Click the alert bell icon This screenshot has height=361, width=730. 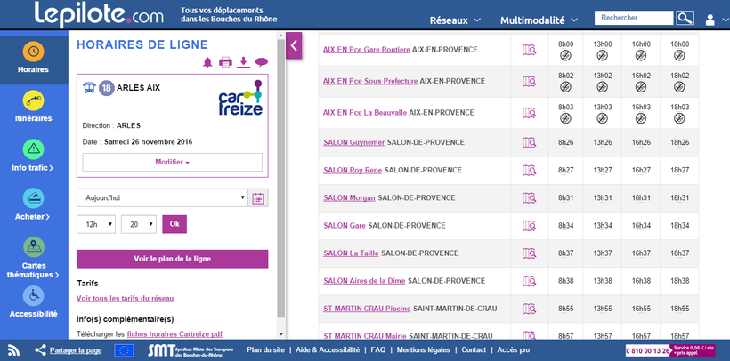click(208, 62)
